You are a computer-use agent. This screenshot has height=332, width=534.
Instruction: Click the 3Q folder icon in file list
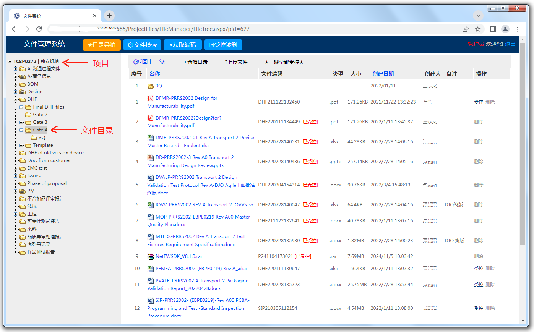[x=151, y=86]
